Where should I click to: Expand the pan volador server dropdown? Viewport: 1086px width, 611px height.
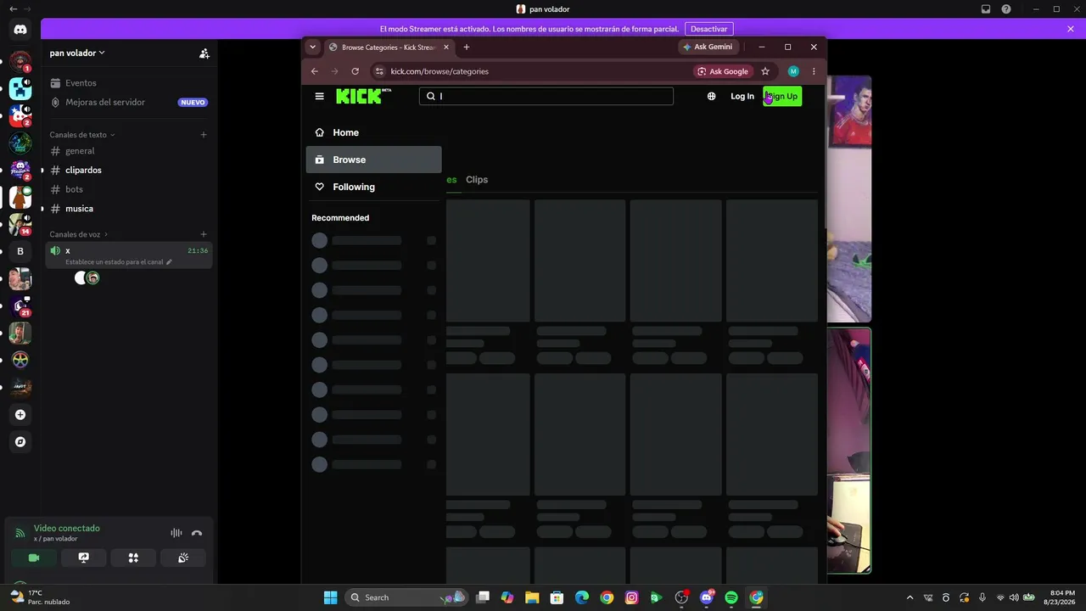(77, 53)
